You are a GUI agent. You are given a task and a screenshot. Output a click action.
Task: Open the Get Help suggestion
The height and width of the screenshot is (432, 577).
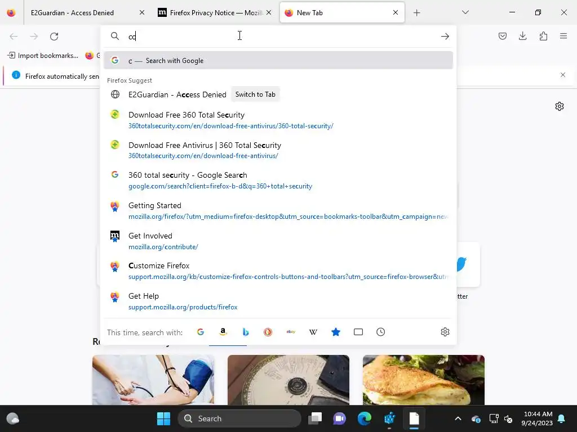(278, 301)
